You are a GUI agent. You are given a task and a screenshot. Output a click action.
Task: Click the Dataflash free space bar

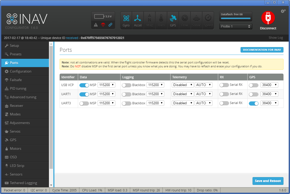(236, 18)
